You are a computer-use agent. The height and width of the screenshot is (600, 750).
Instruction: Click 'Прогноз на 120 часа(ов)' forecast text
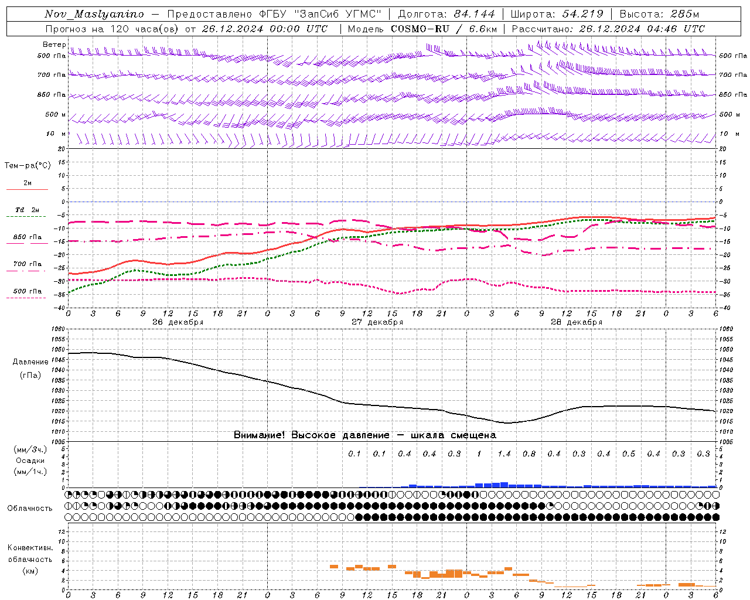tap(112, 29)
